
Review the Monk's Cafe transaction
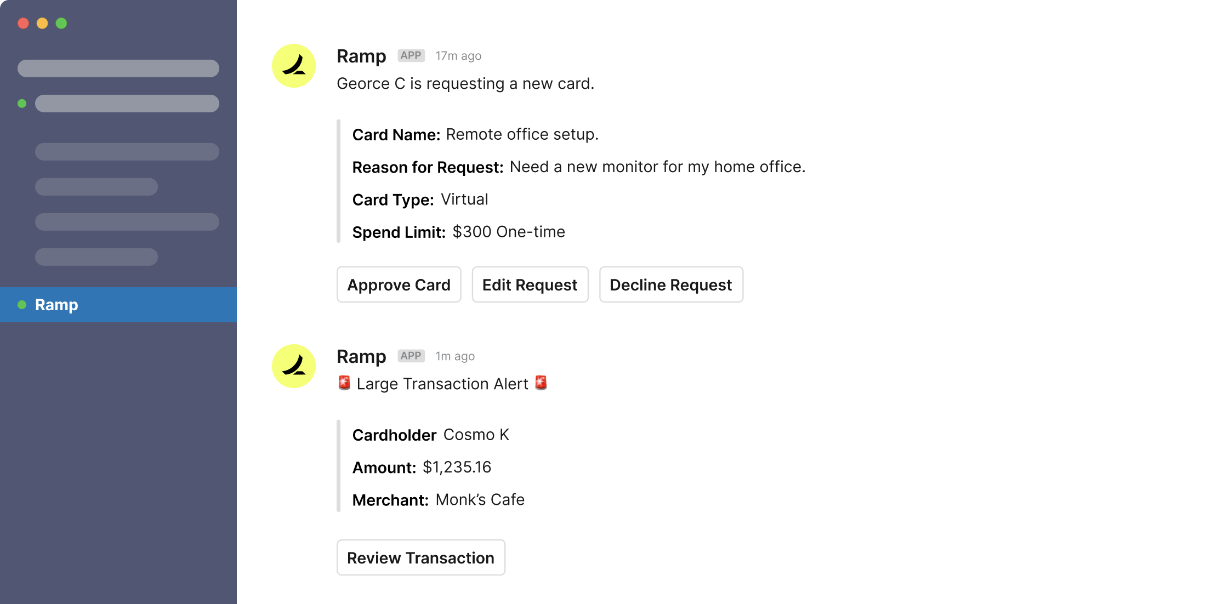[421, 557]
